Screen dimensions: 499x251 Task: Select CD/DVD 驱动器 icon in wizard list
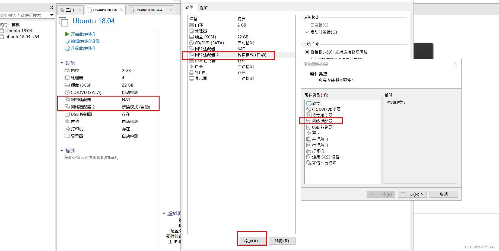(309, 109)
